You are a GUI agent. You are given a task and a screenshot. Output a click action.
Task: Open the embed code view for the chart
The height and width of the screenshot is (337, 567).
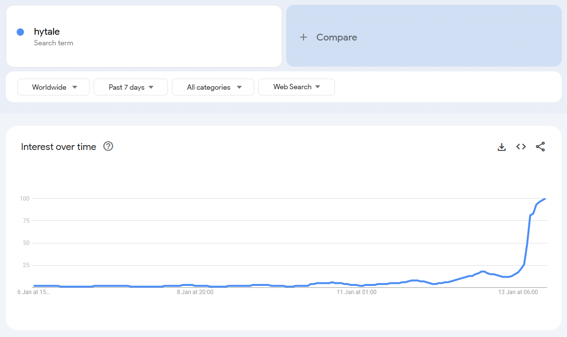(521, 147)
